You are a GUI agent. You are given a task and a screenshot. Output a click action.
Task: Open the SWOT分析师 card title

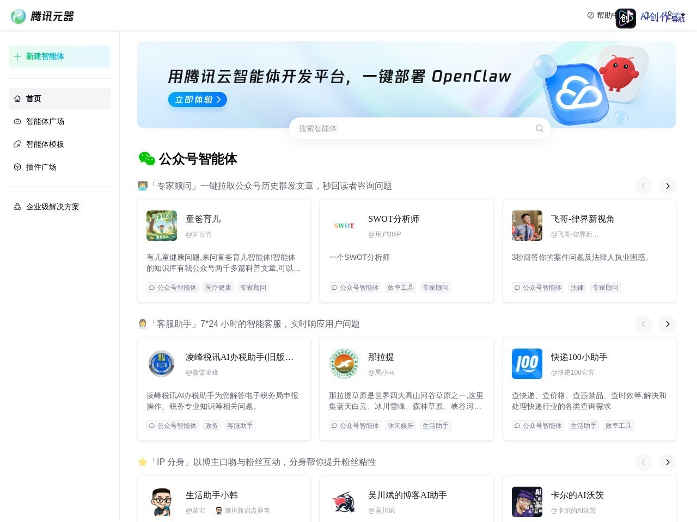click(x=394, y=219)
